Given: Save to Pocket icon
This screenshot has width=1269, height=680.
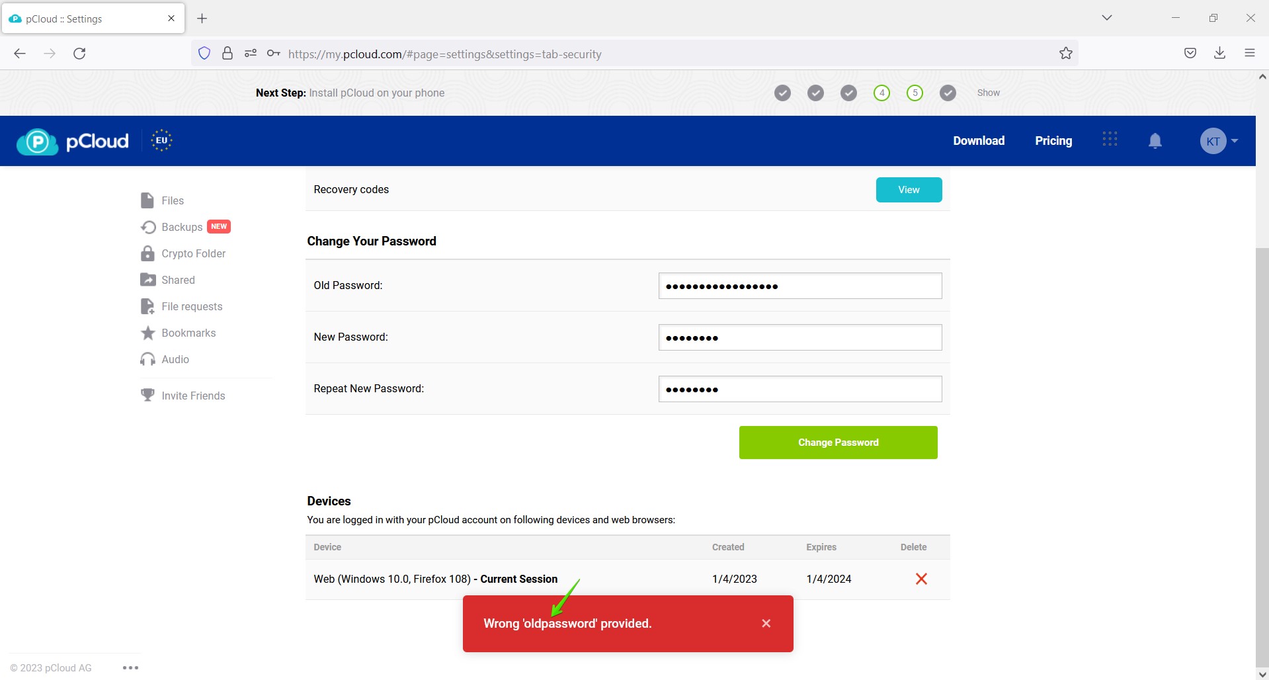Looking at the screenshot, I should pyautogui.click(x=1190, y=53).
